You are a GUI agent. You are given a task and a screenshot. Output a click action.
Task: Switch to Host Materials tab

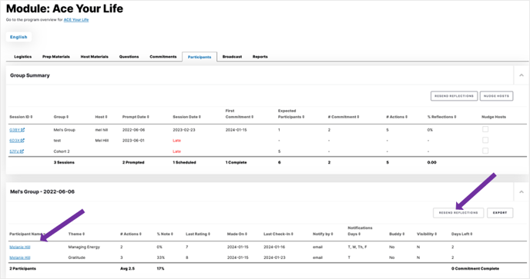tap(94, 57)
